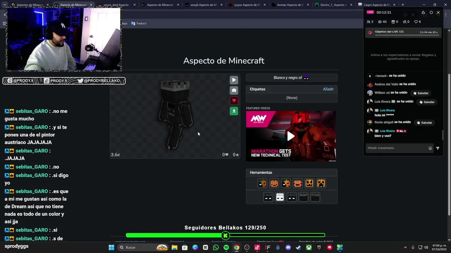This screenshot has height=253, width=451.
Task: Play the skin animation in the viewer
Action: [x=234, y=80]
